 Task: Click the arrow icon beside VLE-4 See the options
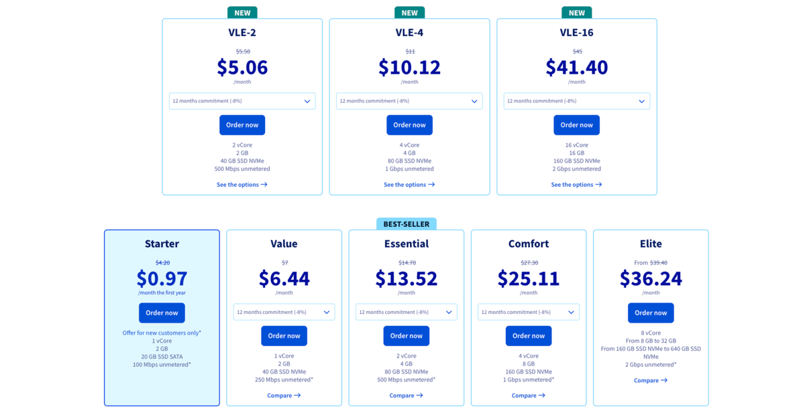pos(431,185)
